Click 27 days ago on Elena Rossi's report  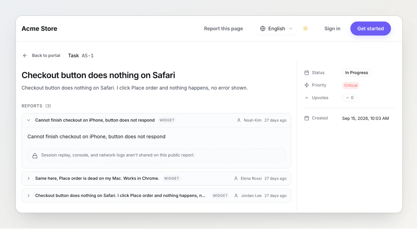[275, 178]
